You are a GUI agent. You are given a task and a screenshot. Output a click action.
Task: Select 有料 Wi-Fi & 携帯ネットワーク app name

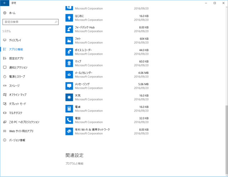pos(92,130)
